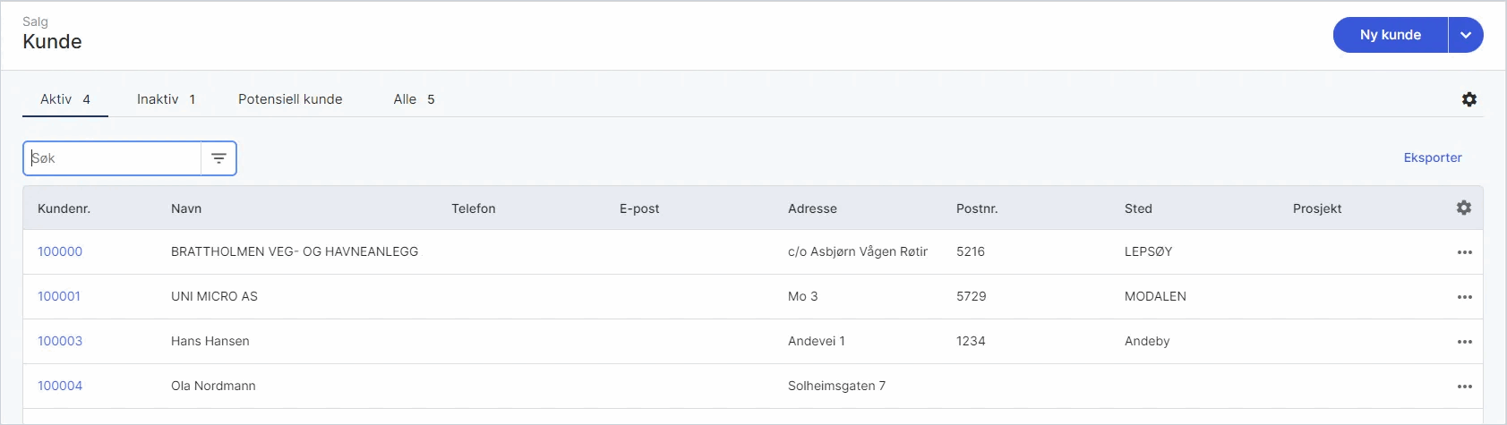Switch to the Potensiell kunde tab
This screenshot has width=1507, height=425.
(290, 99)
